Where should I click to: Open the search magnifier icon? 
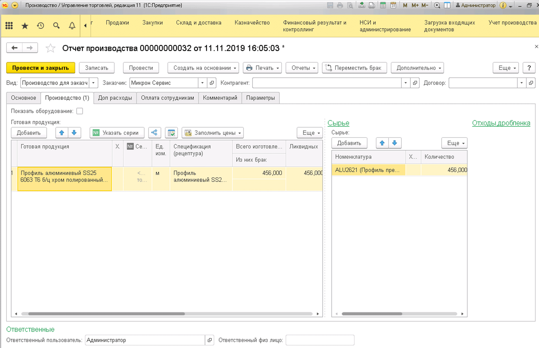pos(56,26)
